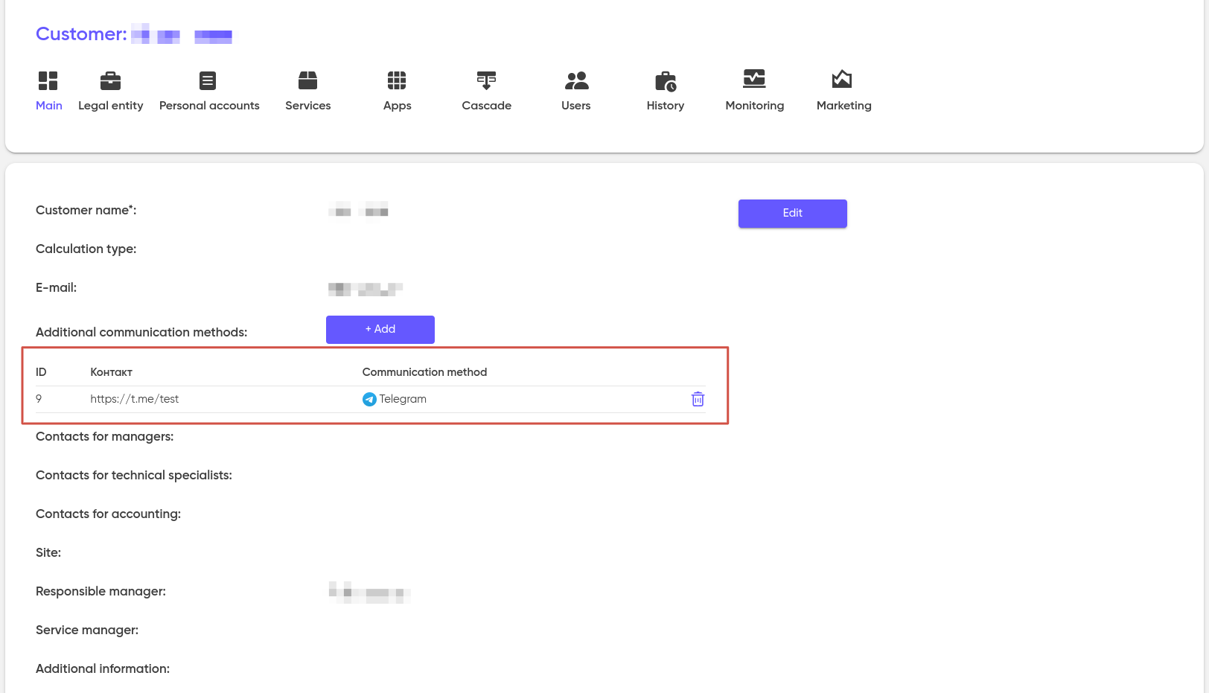Select the Site label
Screen dimensions: 1209x693
tap(48, 553)
